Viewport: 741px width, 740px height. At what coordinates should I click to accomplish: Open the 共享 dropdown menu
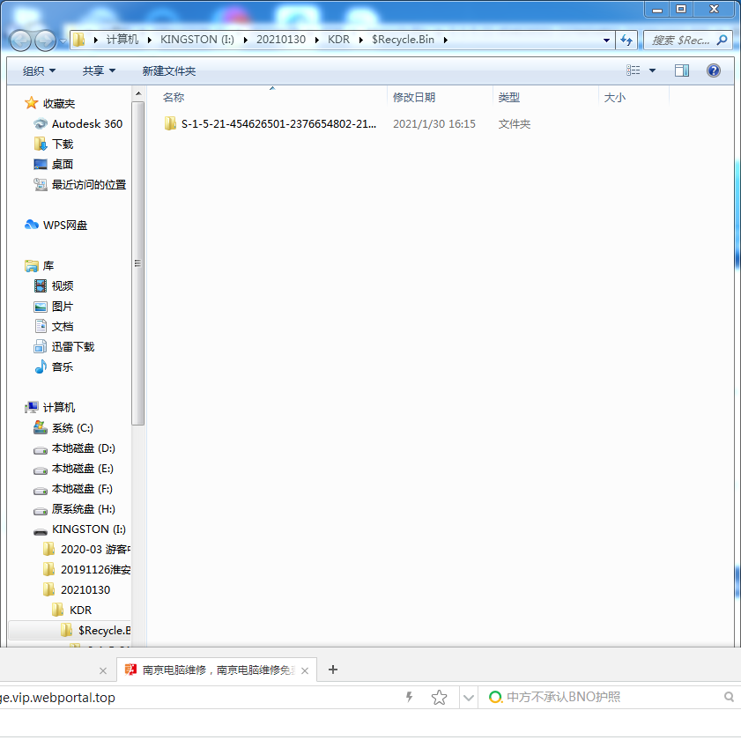pyautogui.click(x=99, y=70)
